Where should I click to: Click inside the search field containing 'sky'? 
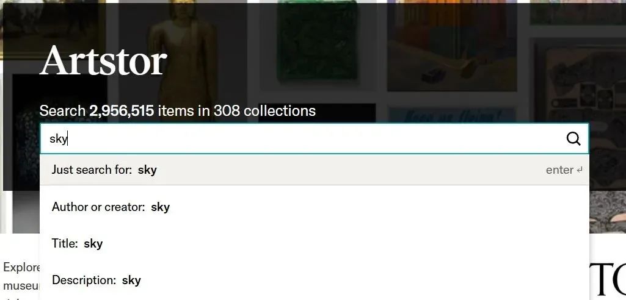[x=314, y=138]
